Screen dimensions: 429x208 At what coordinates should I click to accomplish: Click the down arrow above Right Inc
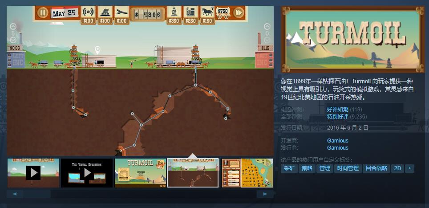267,40
